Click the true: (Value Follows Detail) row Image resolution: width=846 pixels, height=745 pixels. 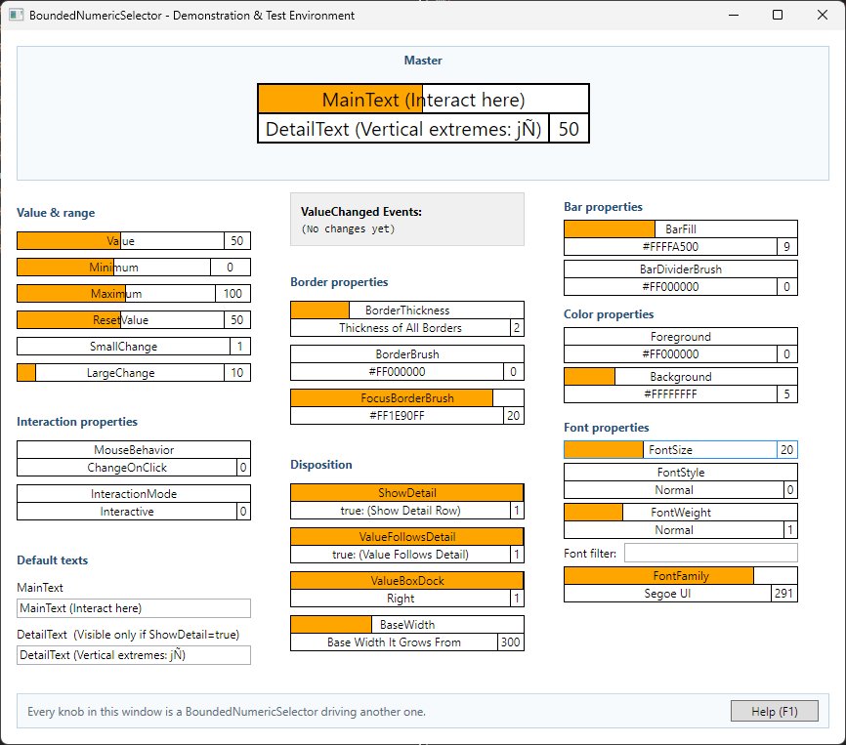[x=401, y=555]
